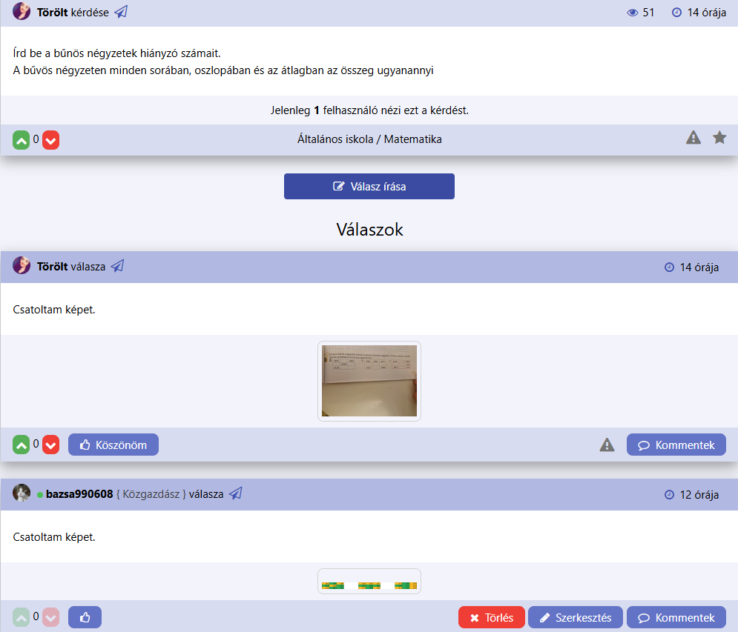This screenshot has height=632, width=738.
Task: Send message to question author via paper plane
Action: pyautogui.click(x=122, y=12)
